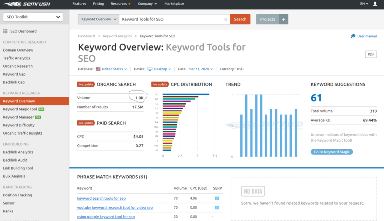Click the CPC (USD) column header
384x221 pixels.
pyautogui.click(x=199, y=188)
